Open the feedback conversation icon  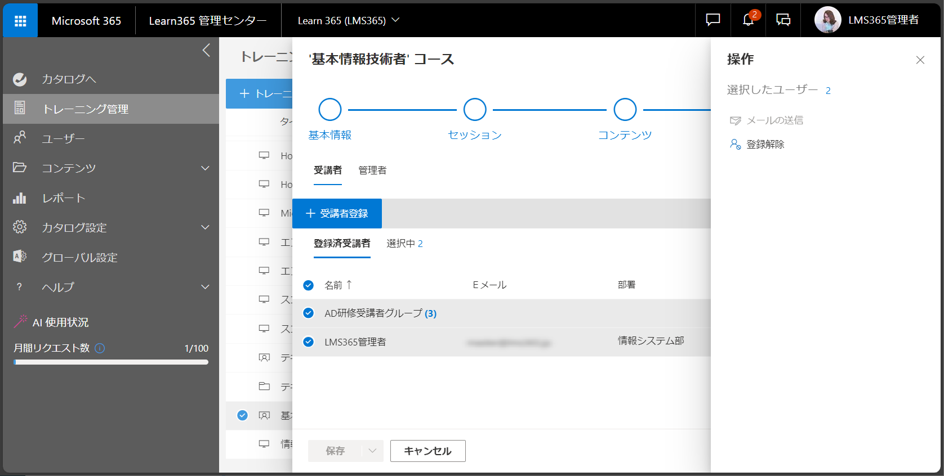click(x=783, y=20)
